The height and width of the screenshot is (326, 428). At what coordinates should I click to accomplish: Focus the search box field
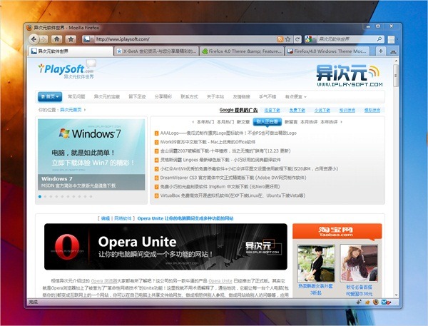[x=347, y=39]
